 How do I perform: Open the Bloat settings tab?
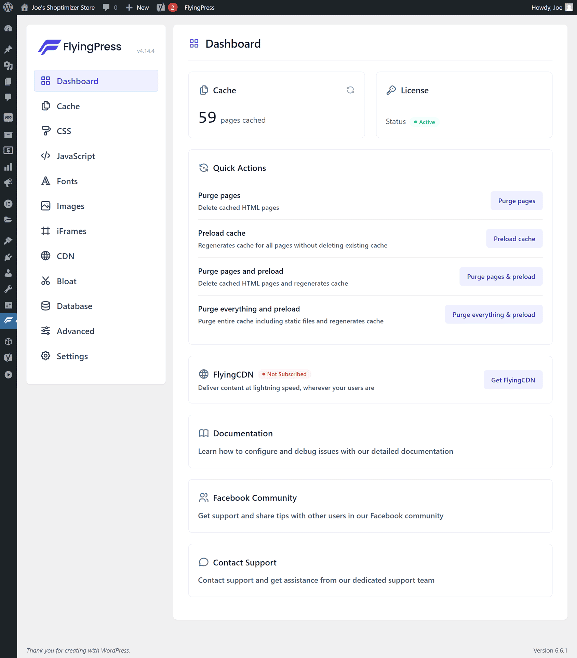coord(96,281)
